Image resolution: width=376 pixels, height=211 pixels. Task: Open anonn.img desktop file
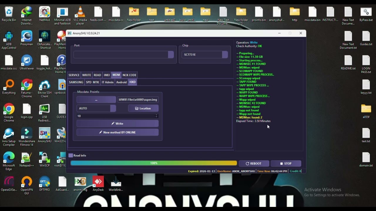pyautogui.click(x=80, y=184)
